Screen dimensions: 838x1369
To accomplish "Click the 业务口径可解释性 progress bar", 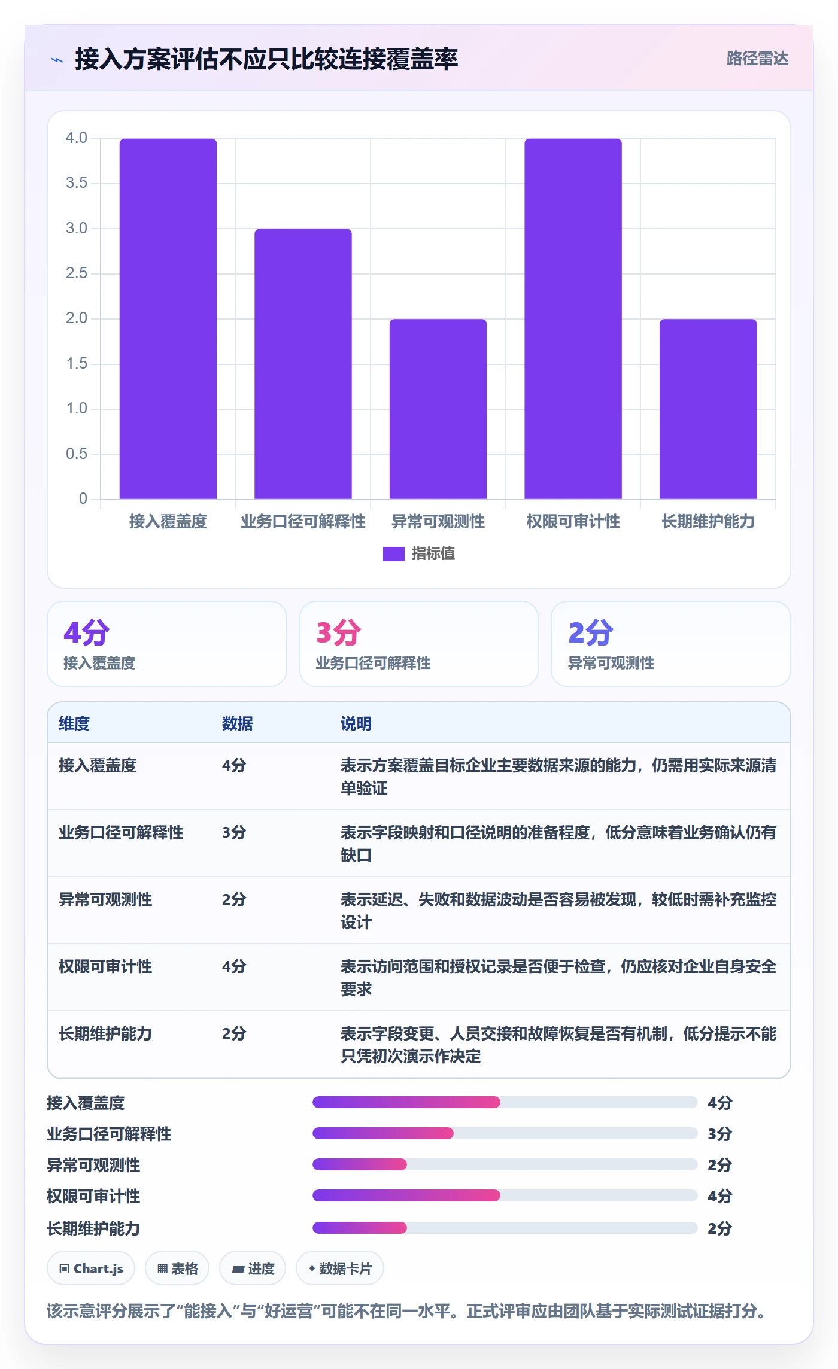I will 505,1133.
